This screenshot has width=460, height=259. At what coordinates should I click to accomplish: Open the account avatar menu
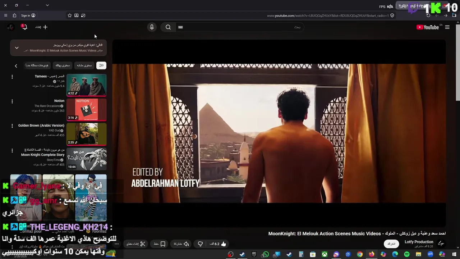(11, 27)
